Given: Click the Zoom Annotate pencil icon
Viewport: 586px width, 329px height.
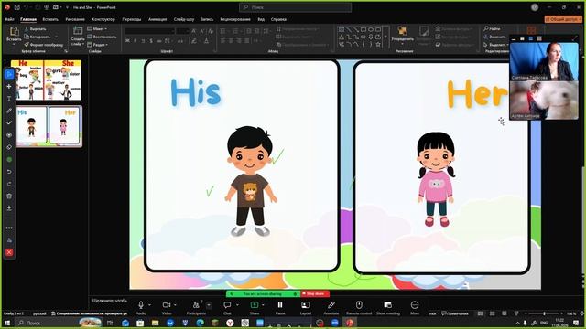Looking at the screenshot, I should (331, 305).
